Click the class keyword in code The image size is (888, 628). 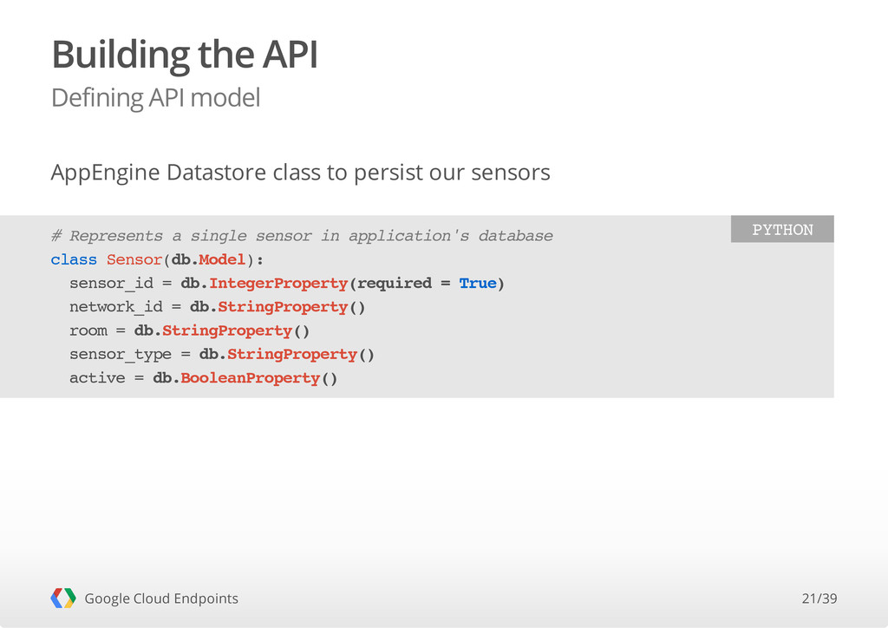[74, 260]
